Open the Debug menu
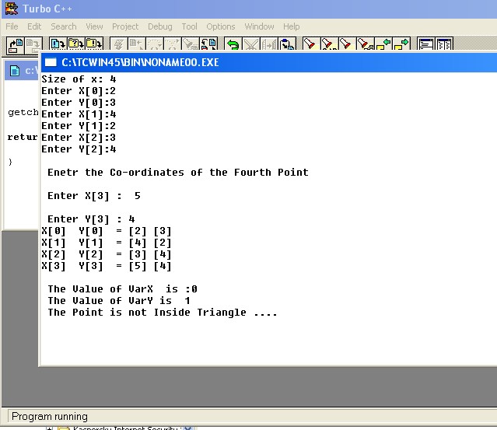This screenshot has height=430, width=497. [160, 26]
